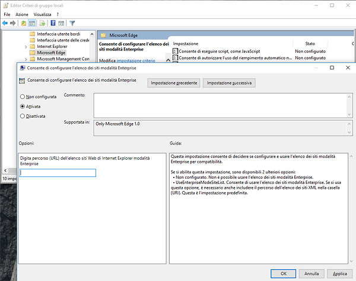Open the ? help menu

[58, 14]
